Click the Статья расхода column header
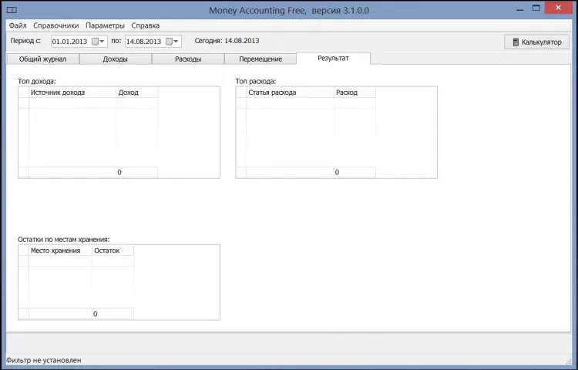 (x=290, y=92)
